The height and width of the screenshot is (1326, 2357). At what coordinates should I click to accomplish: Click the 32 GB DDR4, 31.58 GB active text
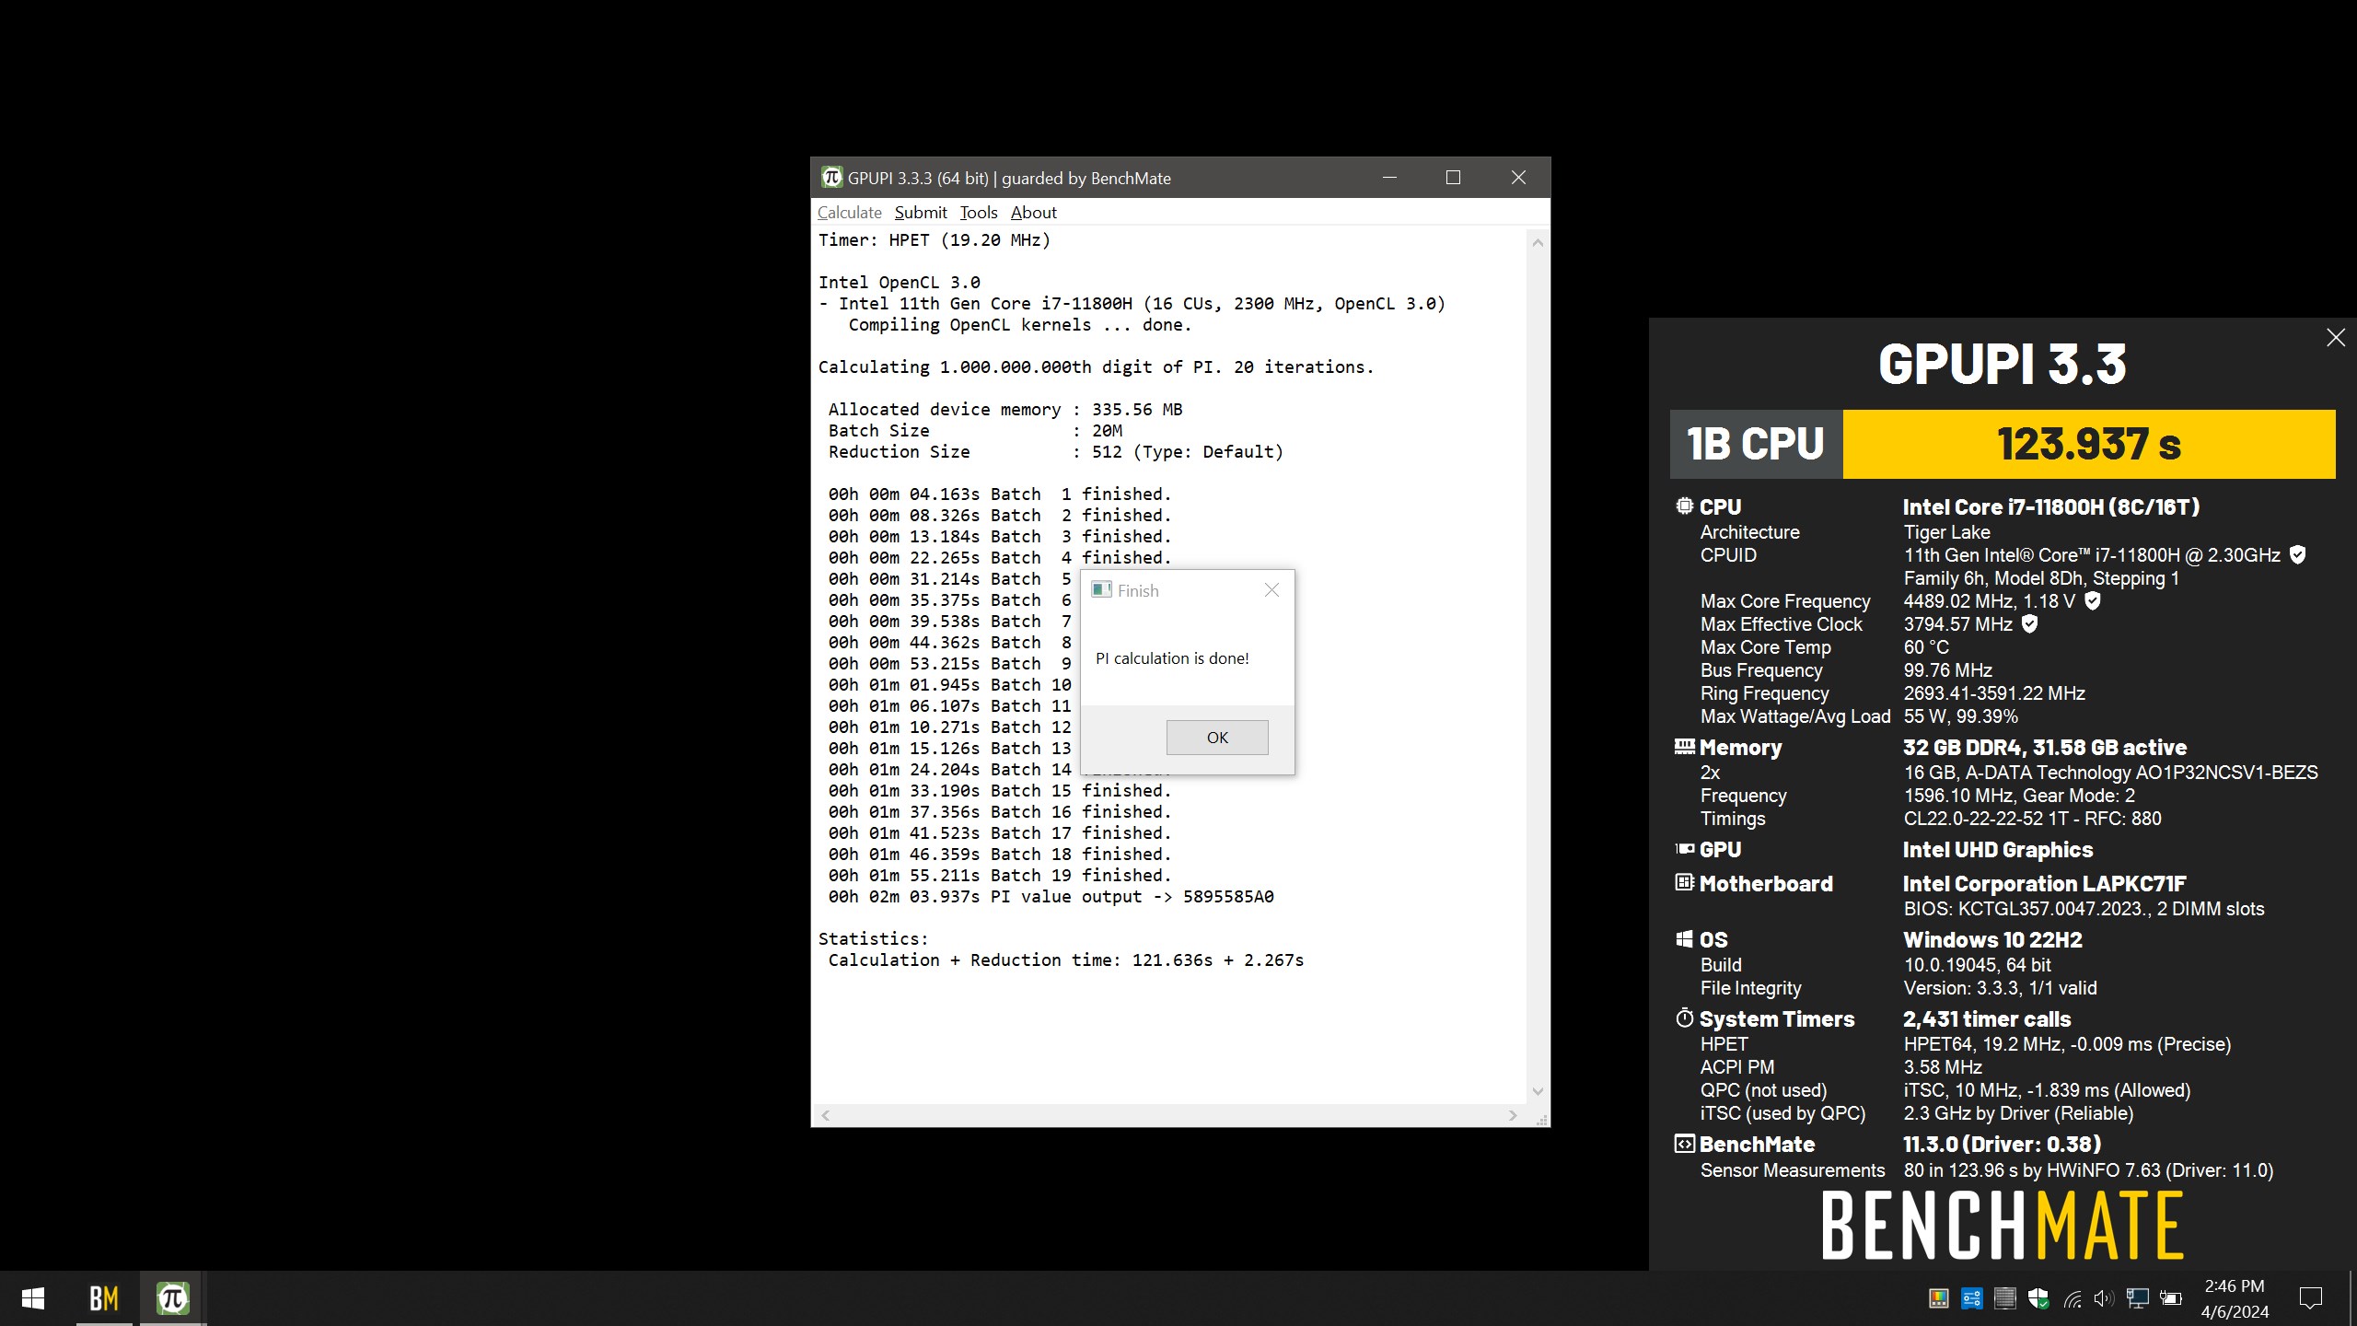pyautogui.click(x=2045, y=748)
